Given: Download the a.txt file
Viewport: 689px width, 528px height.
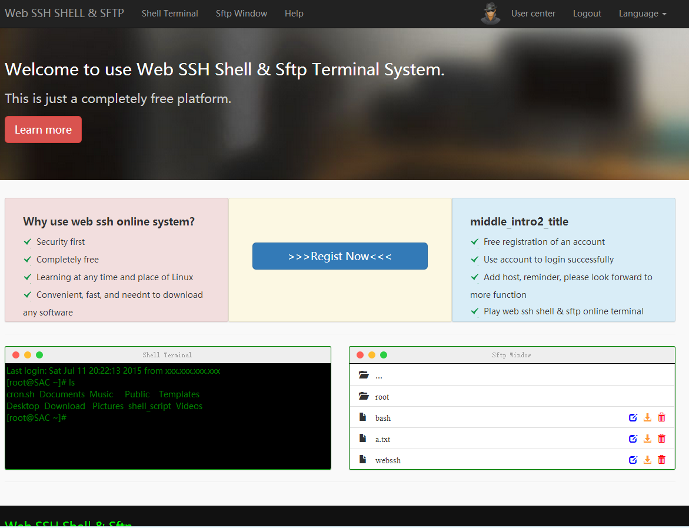Looking at the screenshot, I should tap(647, 439).
